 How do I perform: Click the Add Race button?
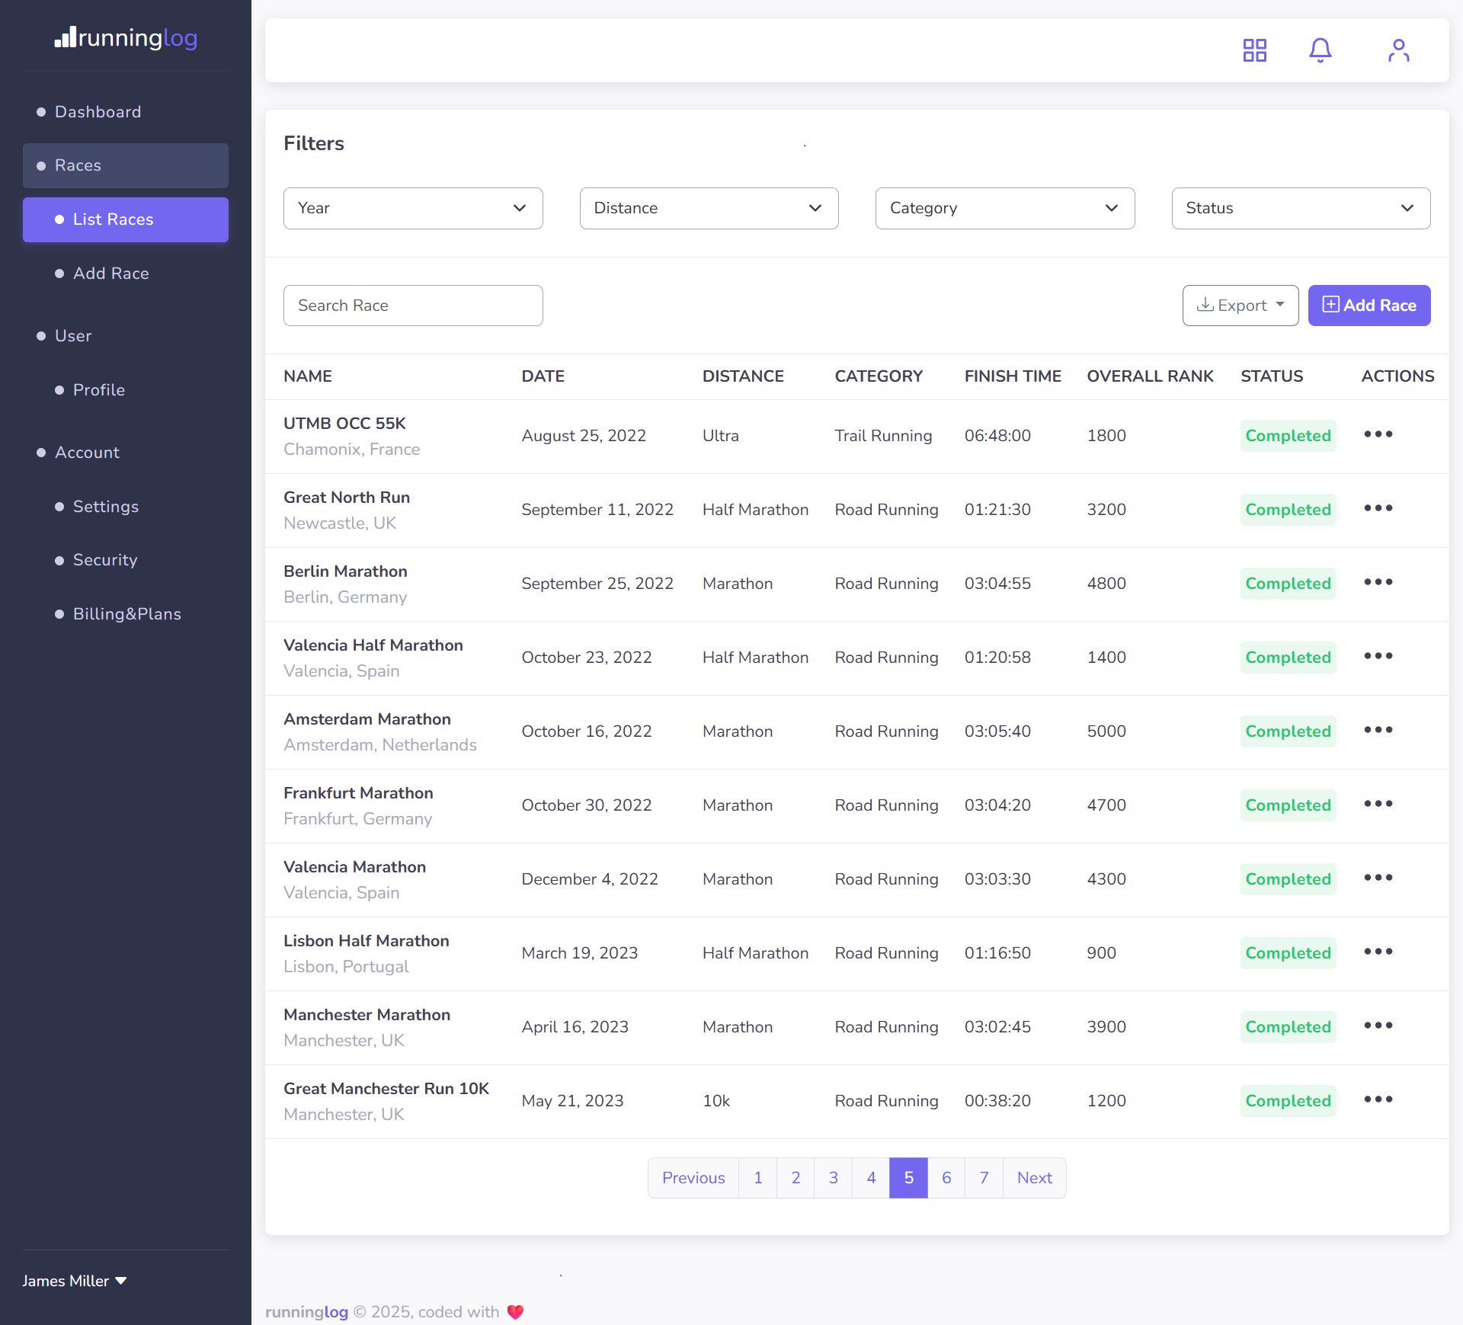(1369, 305)
